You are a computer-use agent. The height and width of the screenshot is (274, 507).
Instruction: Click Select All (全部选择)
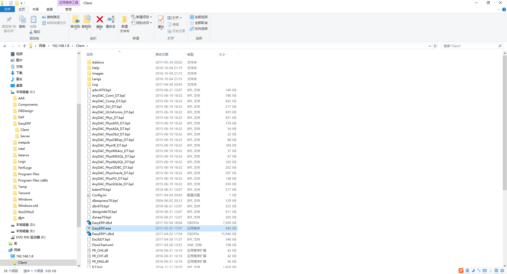tap(199, 17)
